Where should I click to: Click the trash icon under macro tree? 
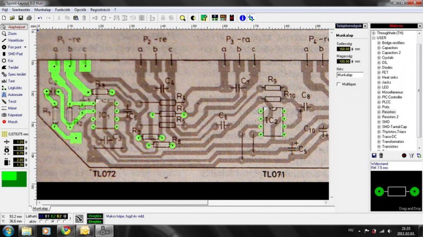coord(381,155)
